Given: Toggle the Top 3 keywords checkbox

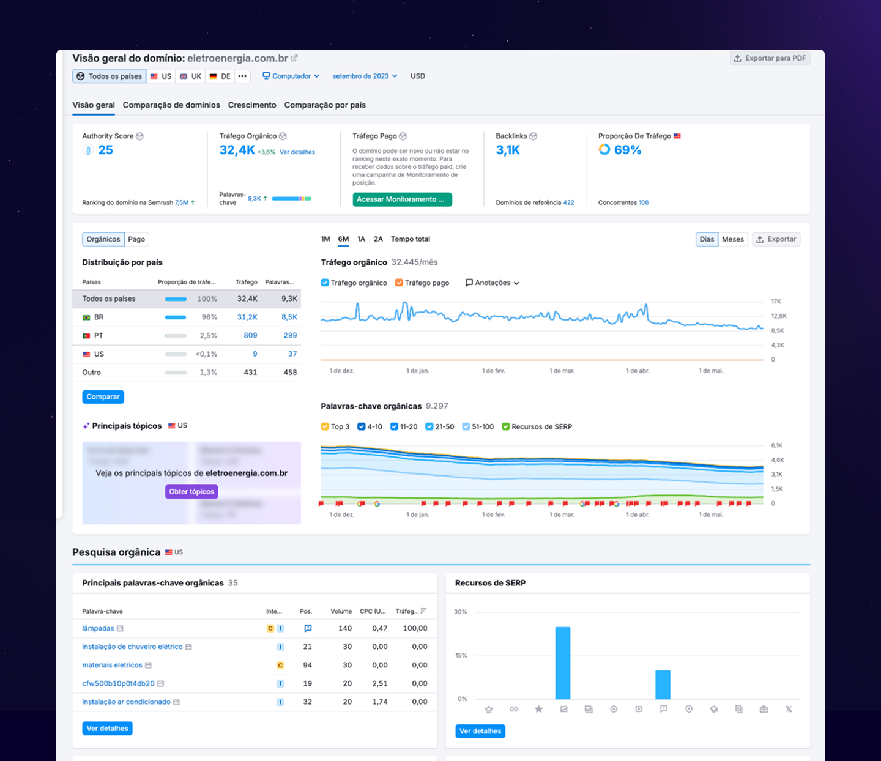Looking at the screenshot, I should (325, 427).
